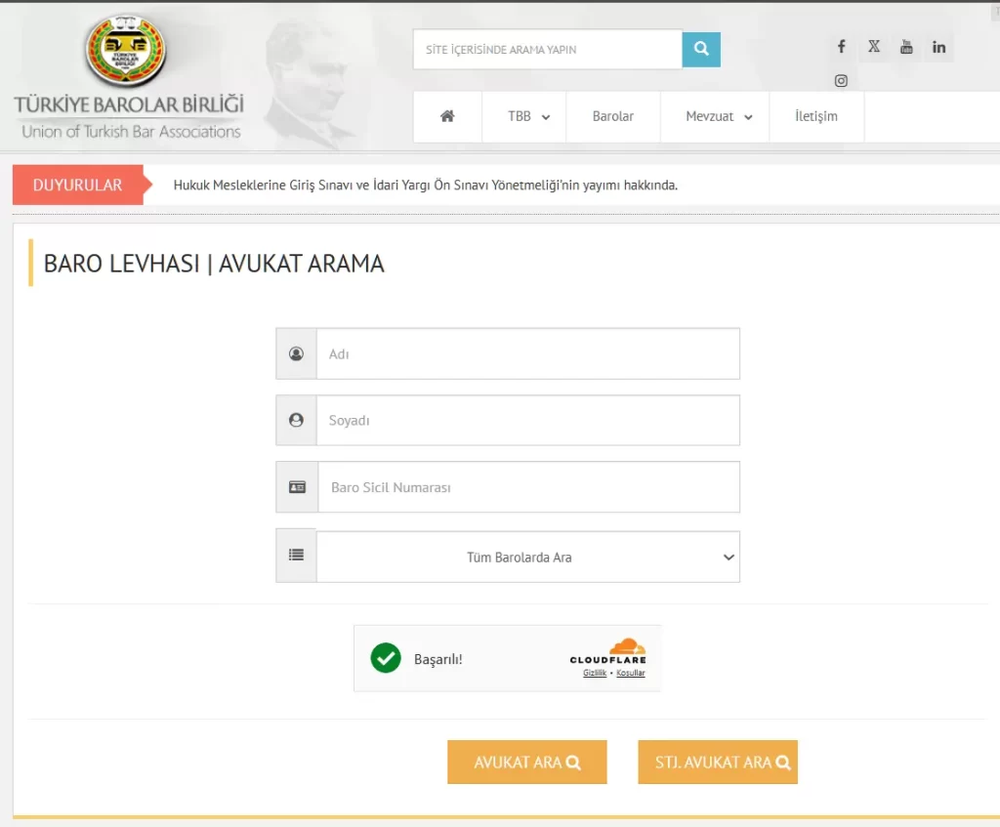Image resolution: width=1000 pixels, height=827 pixels.
Task: Open the Instagram social icon
Action: coord(841,80)
